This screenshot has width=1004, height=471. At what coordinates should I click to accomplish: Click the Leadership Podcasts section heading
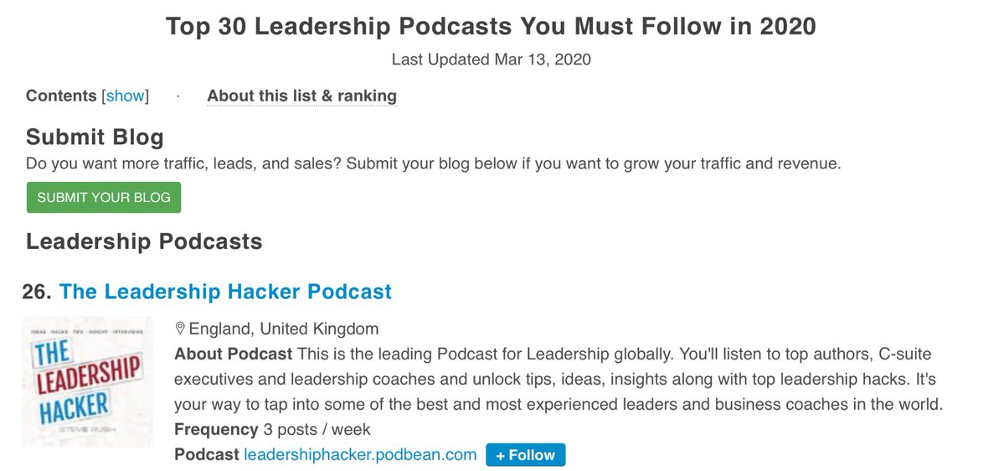pos(144,241)
